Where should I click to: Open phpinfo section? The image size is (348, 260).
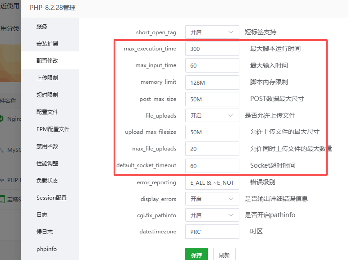46,249
